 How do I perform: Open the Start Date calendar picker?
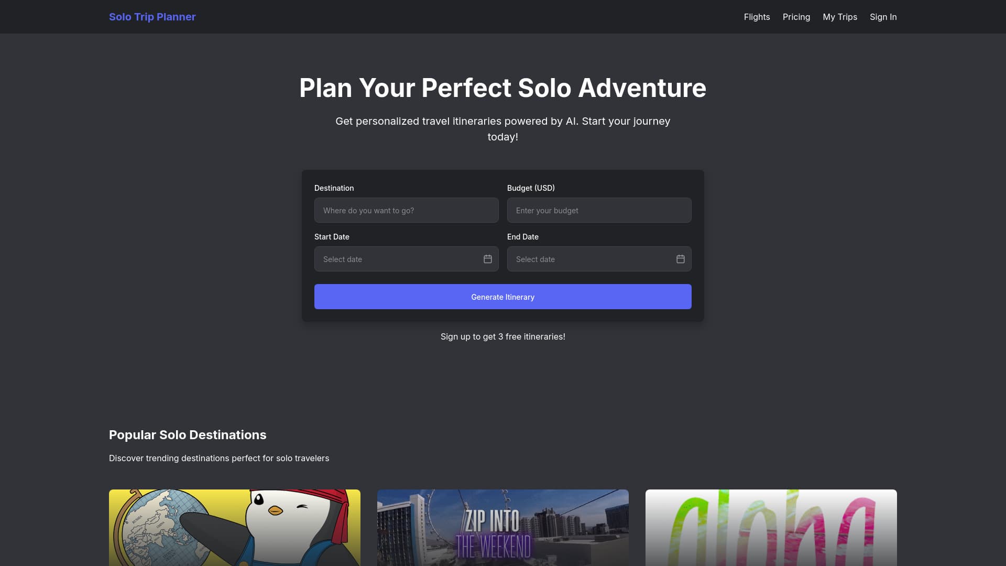(x=487, y=259)
